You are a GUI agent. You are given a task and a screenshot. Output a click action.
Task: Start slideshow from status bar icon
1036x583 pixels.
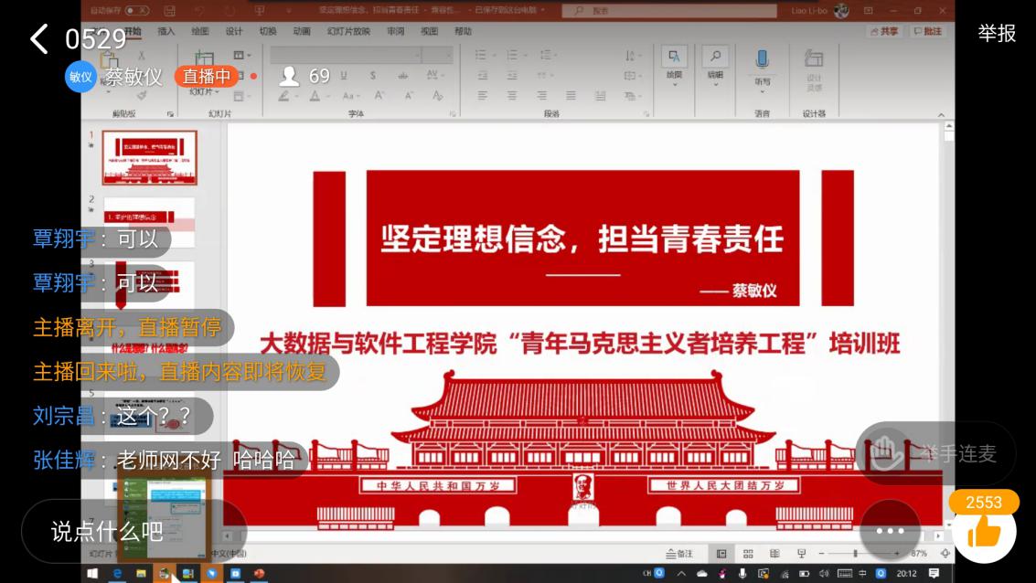point(801,554)
